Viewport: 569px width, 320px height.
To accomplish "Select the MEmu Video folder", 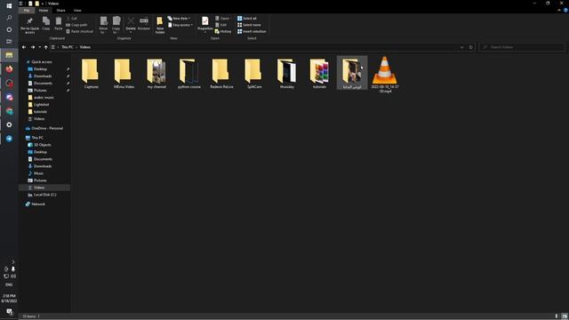I will pyautogui.click(x=124, y=73).
